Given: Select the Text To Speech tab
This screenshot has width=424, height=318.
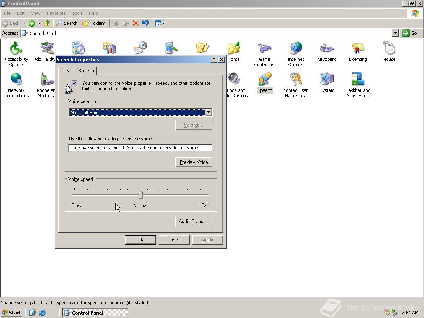Looking at the screenshot, I should 77,71.
